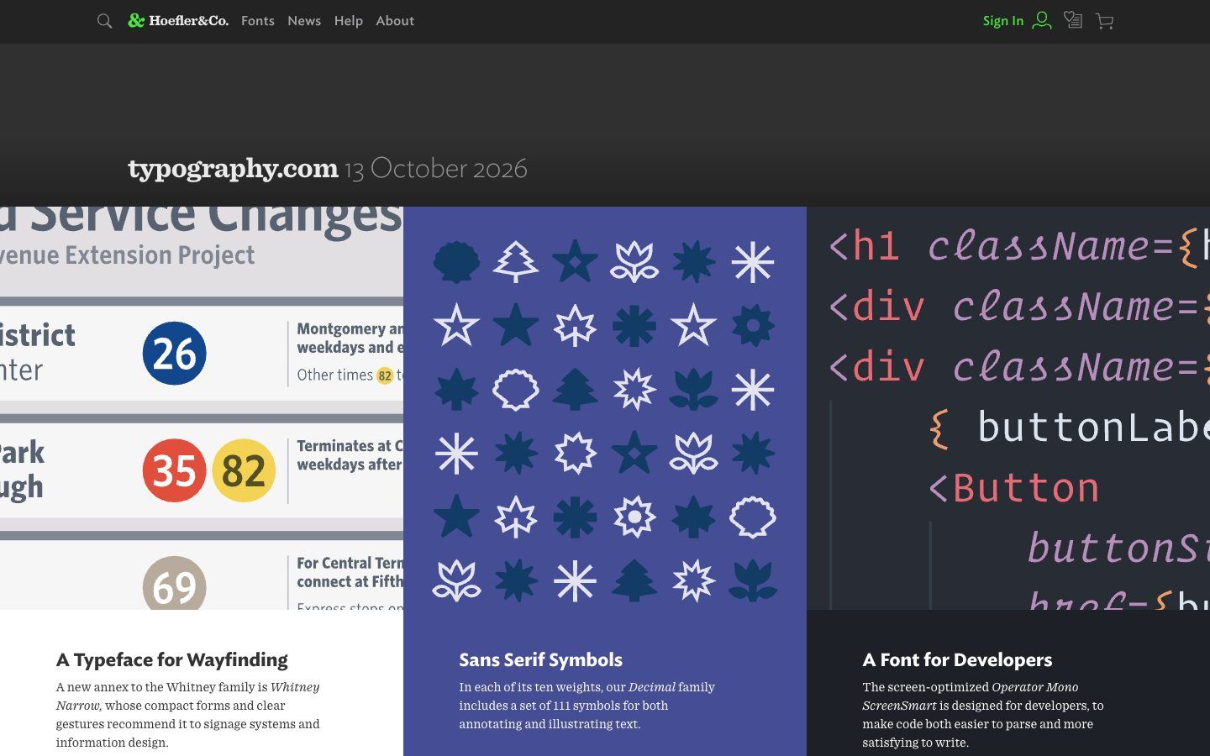Screen dimensions: 1210x756
Task: Open the Service Changes wayfinding image
Action: (202, 408)
